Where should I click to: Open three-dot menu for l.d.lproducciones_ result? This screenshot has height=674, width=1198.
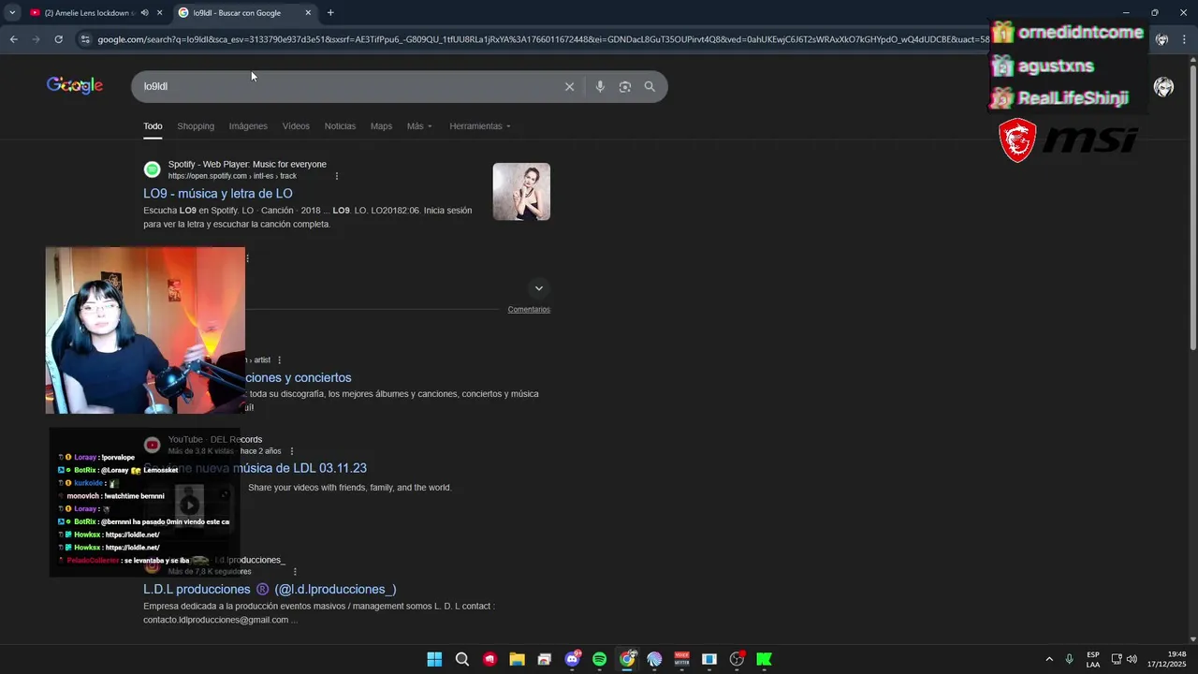tap(295, 571)
